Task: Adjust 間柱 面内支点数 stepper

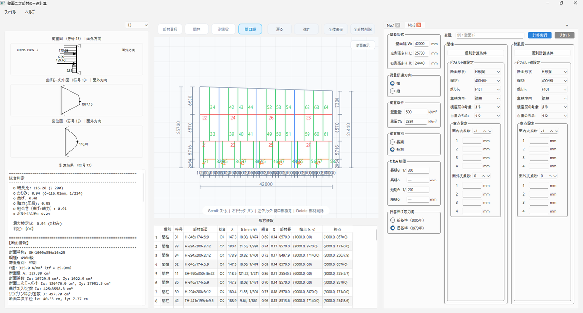Action: coord(483,131)
